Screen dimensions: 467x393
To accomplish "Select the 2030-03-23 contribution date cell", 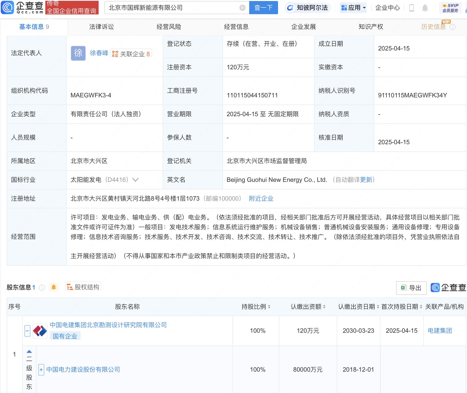I will 358,331.
